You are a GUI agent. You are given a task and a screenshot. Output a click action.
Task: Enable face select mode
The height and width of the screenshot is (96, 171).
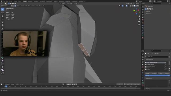pos(15,6)
